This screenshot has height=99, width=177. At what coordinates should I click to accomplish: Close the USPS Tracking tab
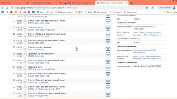(93, 3)
